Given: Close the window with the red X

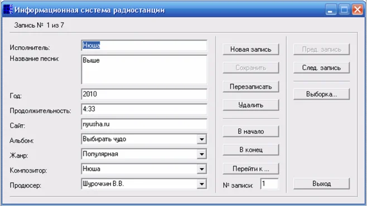Looking at the screenshot, I should 358,10.
